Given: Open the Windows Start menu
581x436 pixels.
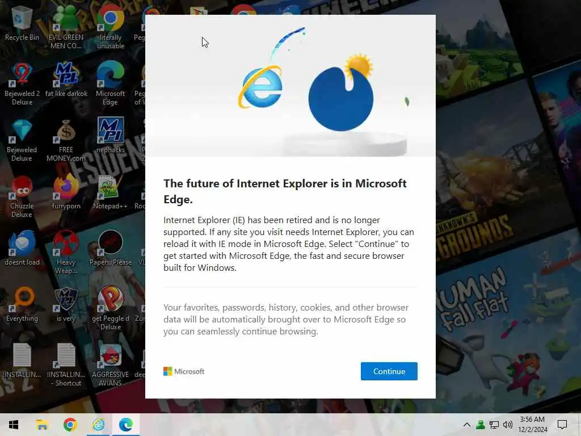Looking at the screenshot, I should click(x=14, y=425).
